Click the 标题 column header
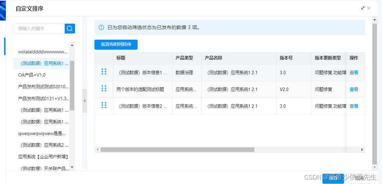This screenshot has height=184, width=382. [x=143, y=58]
